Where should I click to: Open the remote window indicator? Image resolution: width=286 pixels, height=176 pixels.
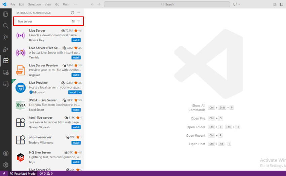[x=4, y=173]
